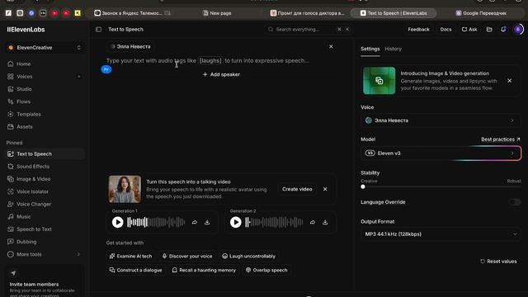Viewport: 528px width, 297px height.
Task: Open Image & Video tool
Action: click(45, 179)
